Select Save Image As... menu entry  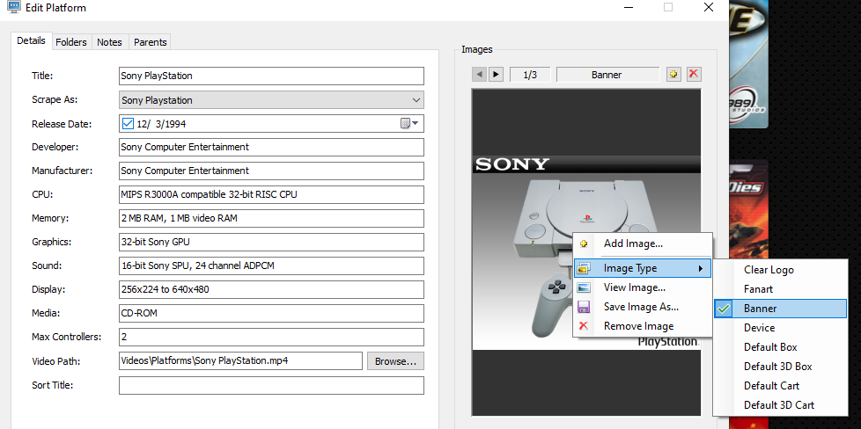[x=643, y=307]
